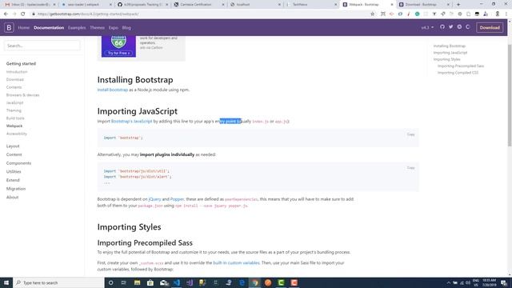Copy the import 'bootstrap' code snippet

coord(410,134)
